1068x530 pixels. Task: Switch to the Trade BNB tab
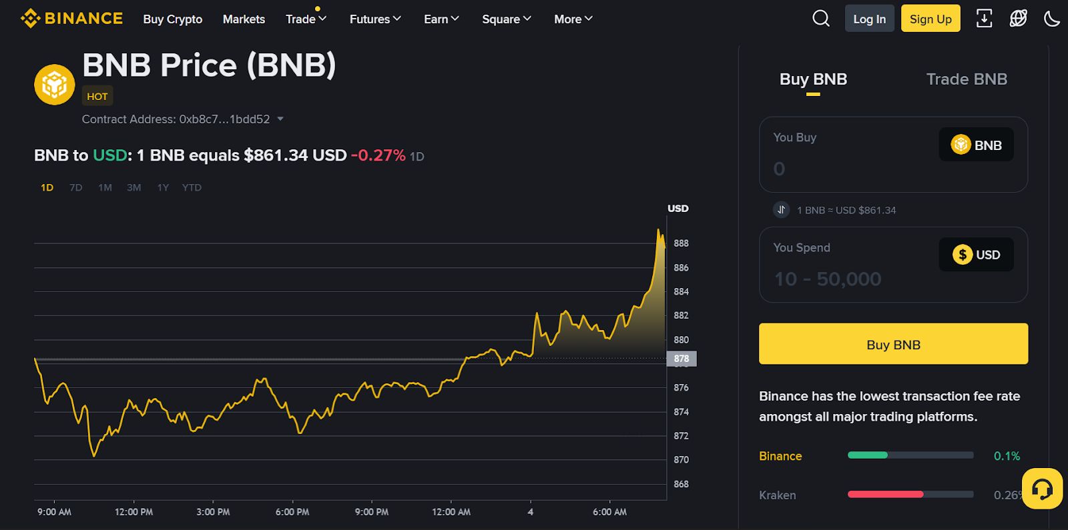click(967, 79)
